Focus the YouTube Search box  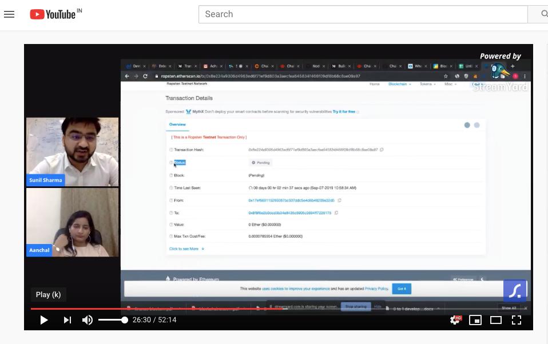point(363,14)
